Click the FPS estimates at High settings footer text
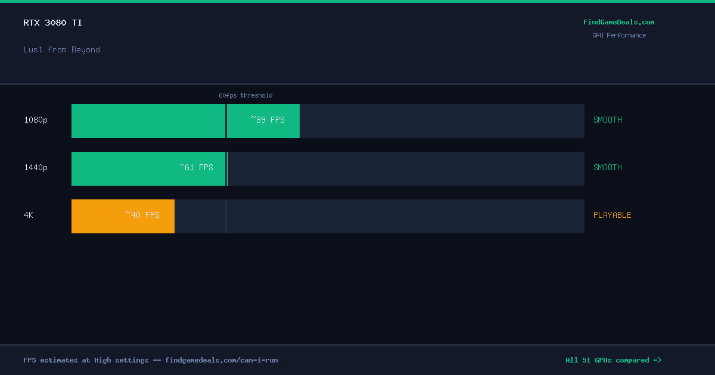This screenshot has width=715, height=375. tap(151, 360)
